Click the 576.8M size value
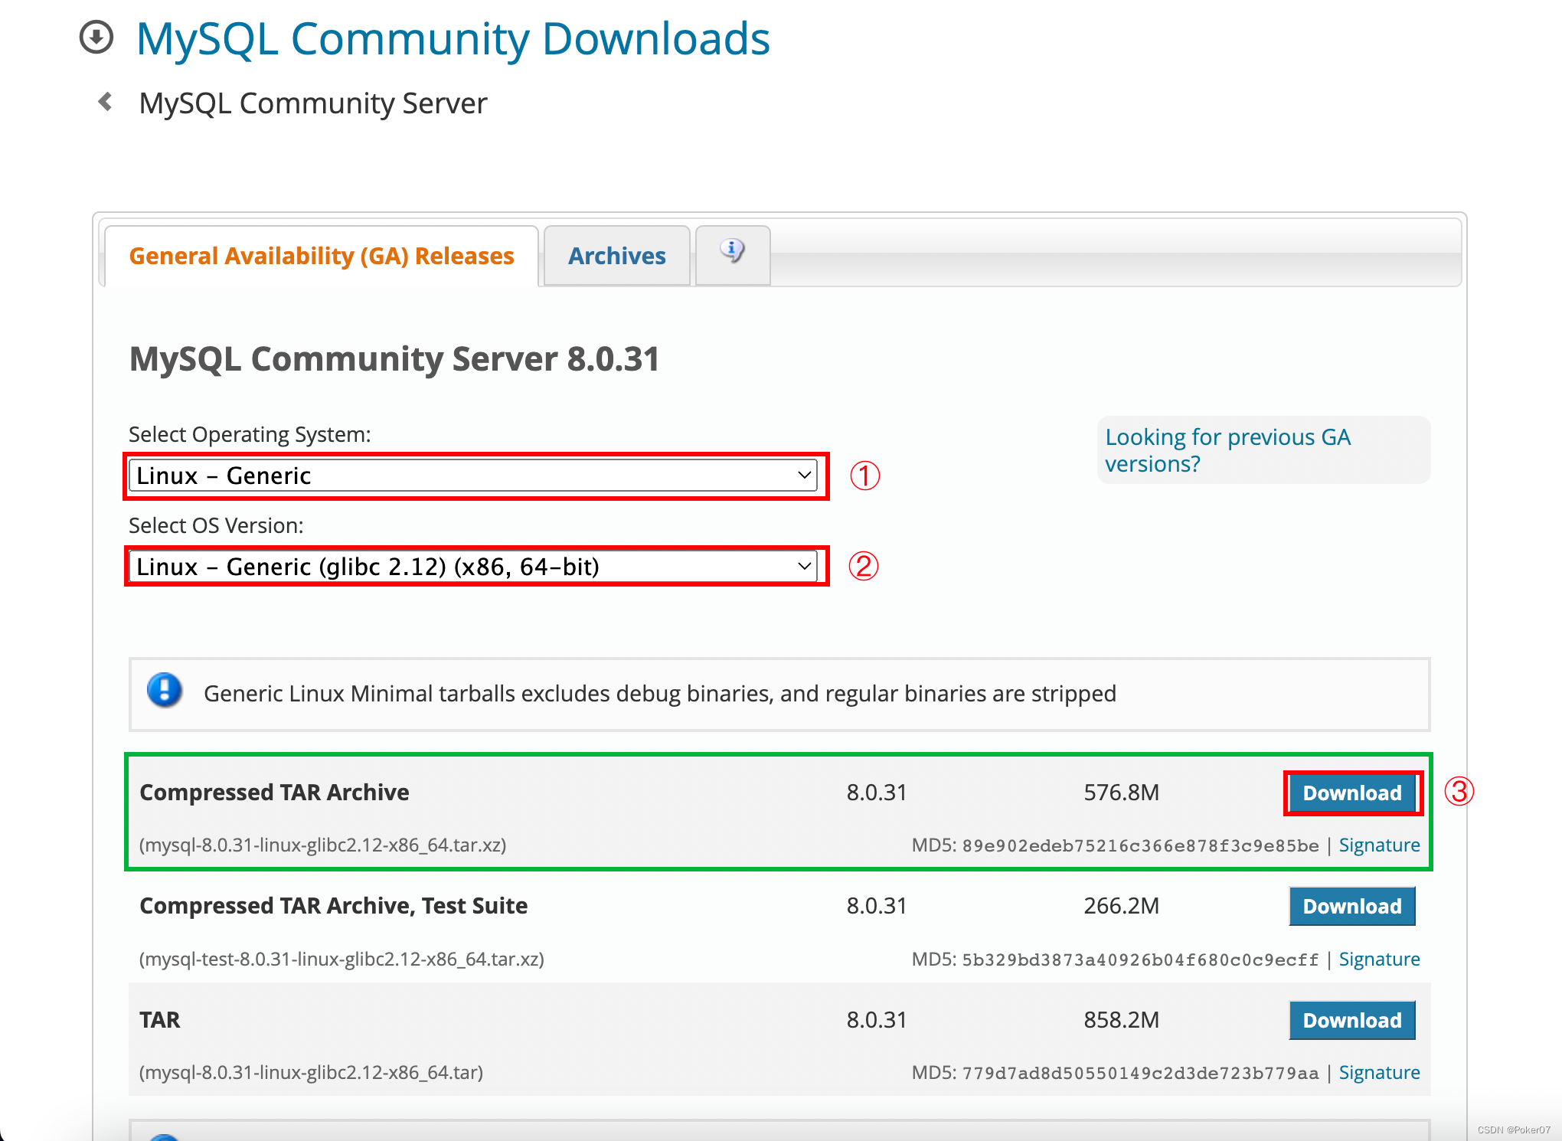Screen dimensions: 1562x1141 coord(1121,793)
